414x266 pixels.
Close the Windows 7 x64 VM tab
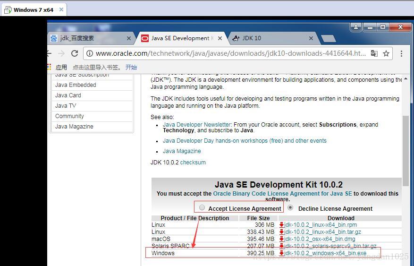[61, 10]
